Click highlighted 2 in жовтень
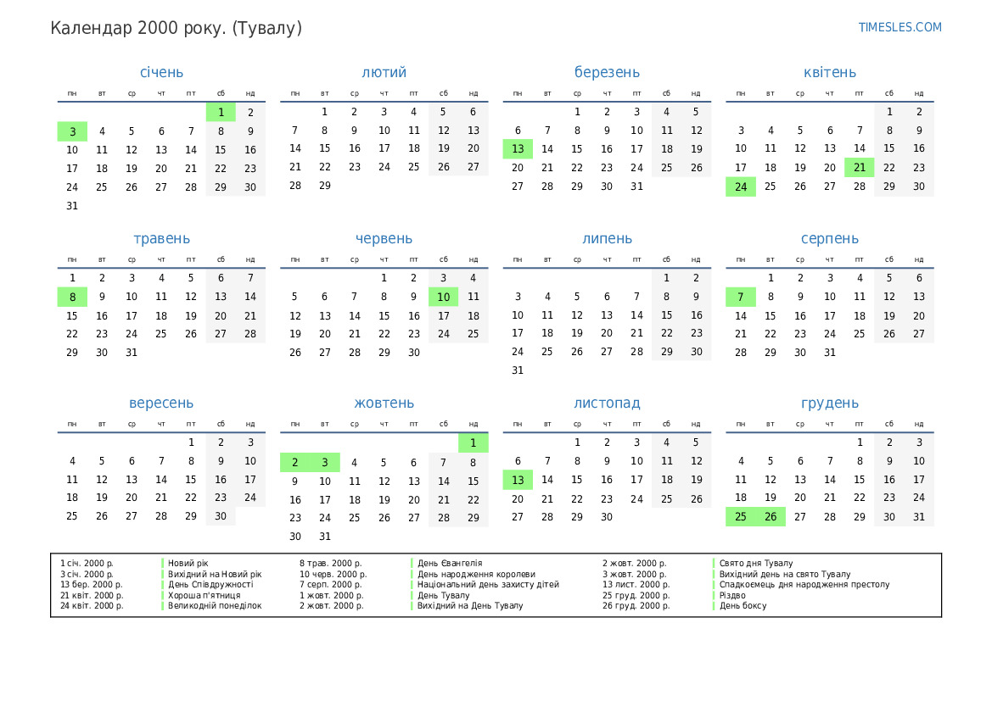The width and height of the screenshot is (992, 701). point(294,462)
